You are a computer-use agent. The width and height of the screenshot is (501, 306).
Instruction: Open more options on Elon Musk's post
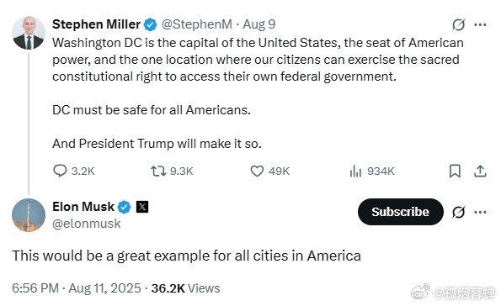pos(480,212)
